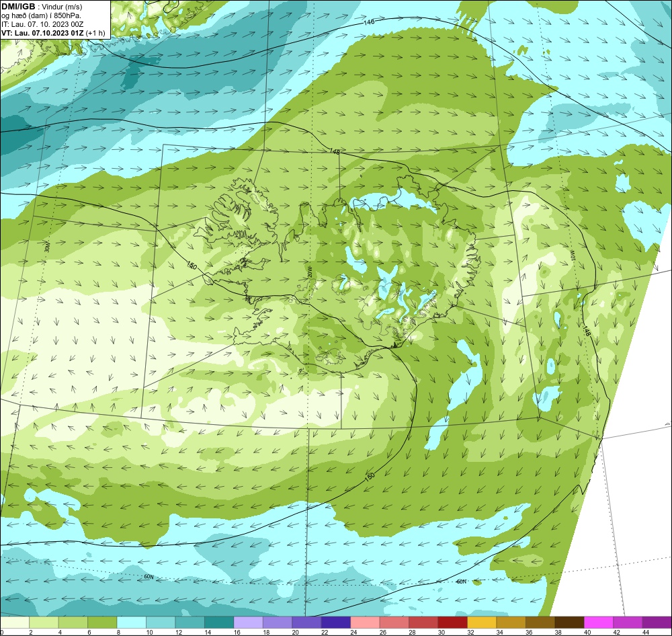Viewport: 672px width, 636px height.
Task: Click the 26–28 m/s salmon legend swatch
Action: pos(394,622)
